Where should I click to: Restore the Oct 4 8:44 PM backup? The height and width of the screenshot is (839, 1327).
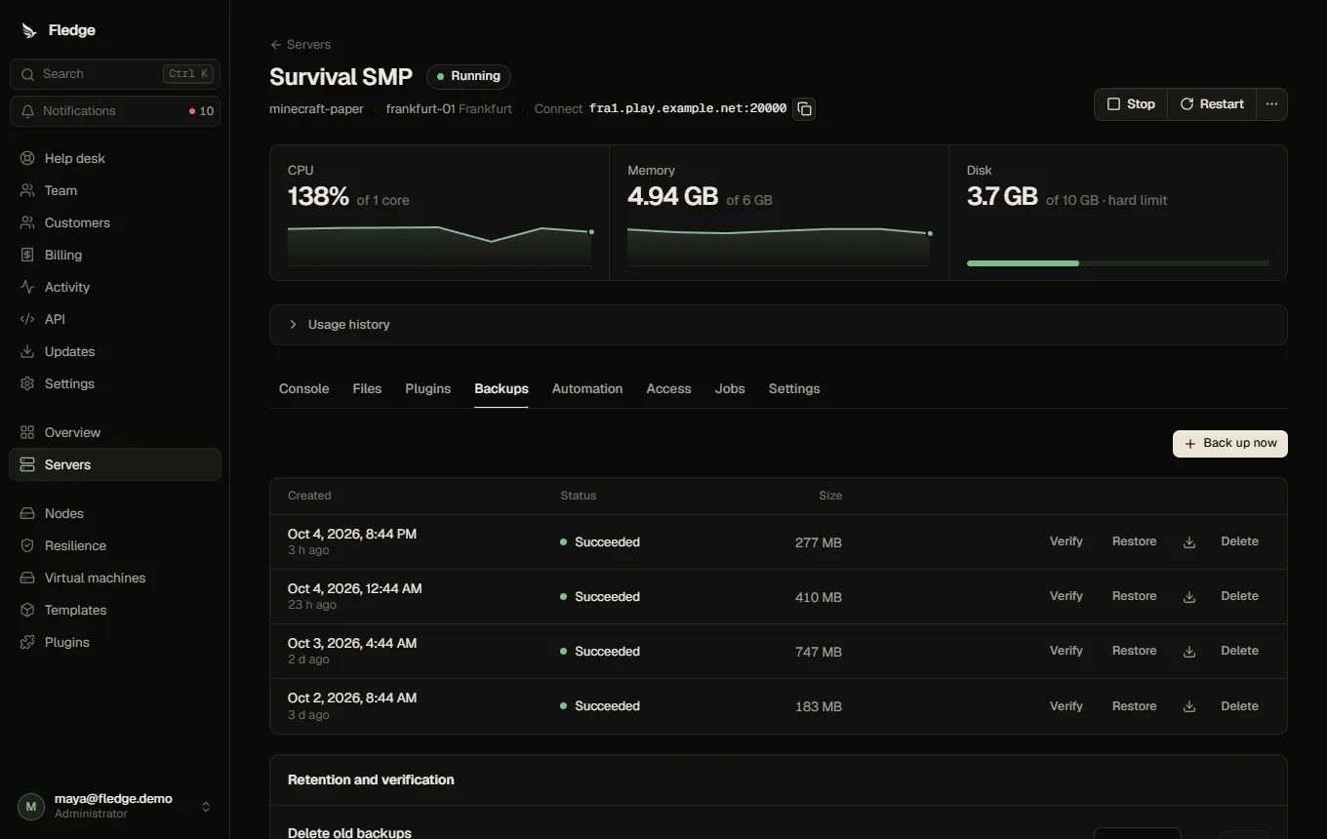point(1134,541)
